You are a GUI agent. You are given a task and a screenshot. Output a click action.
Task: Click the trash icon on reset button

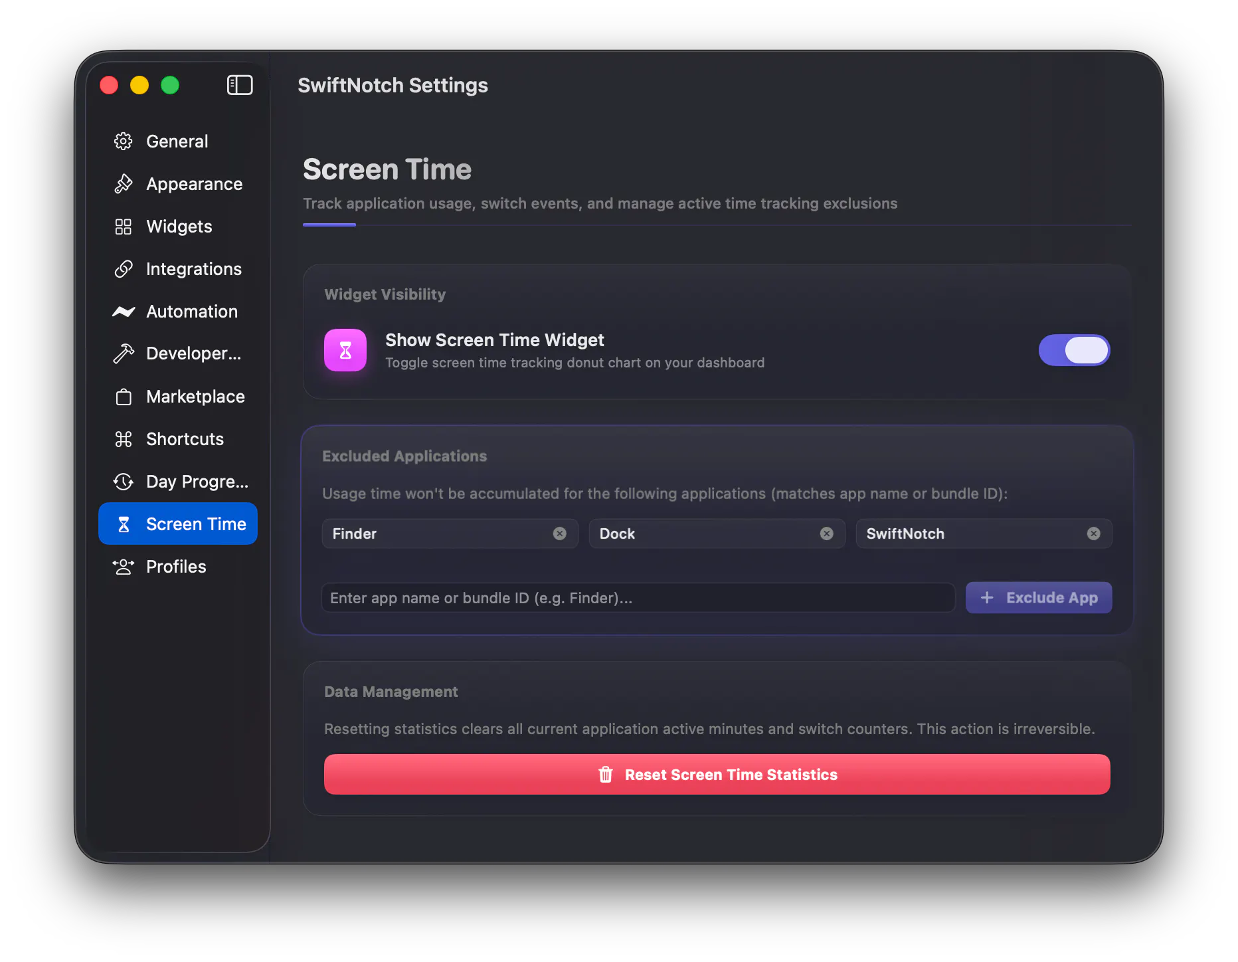(x=606, y=775)
